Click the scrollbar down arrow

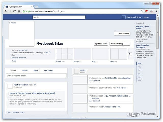157,116
